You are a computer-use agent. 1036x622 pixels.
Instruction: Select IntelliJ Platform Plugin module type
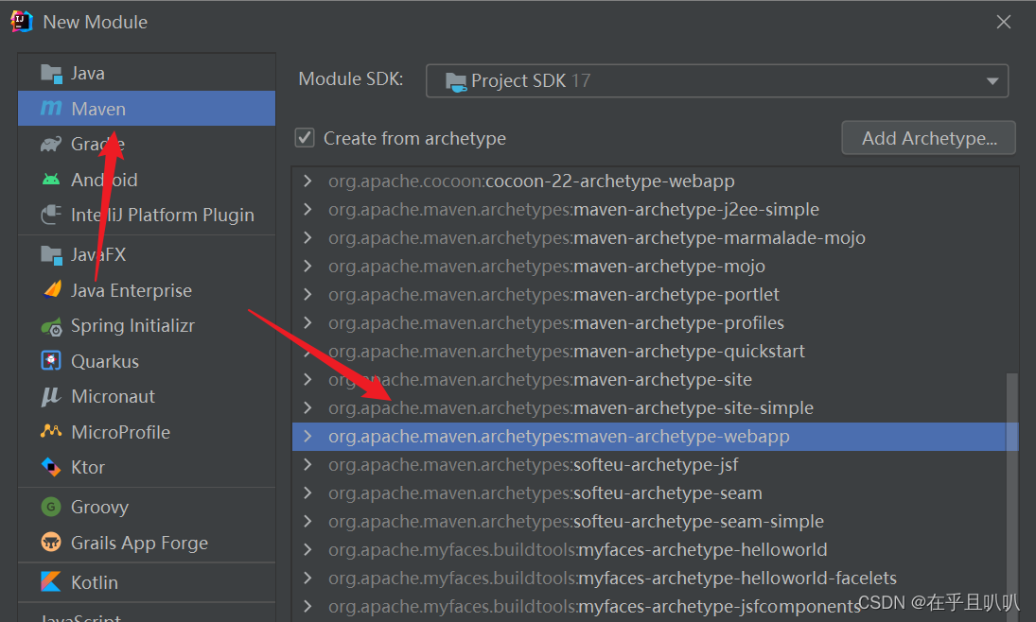tap(147, 216)
